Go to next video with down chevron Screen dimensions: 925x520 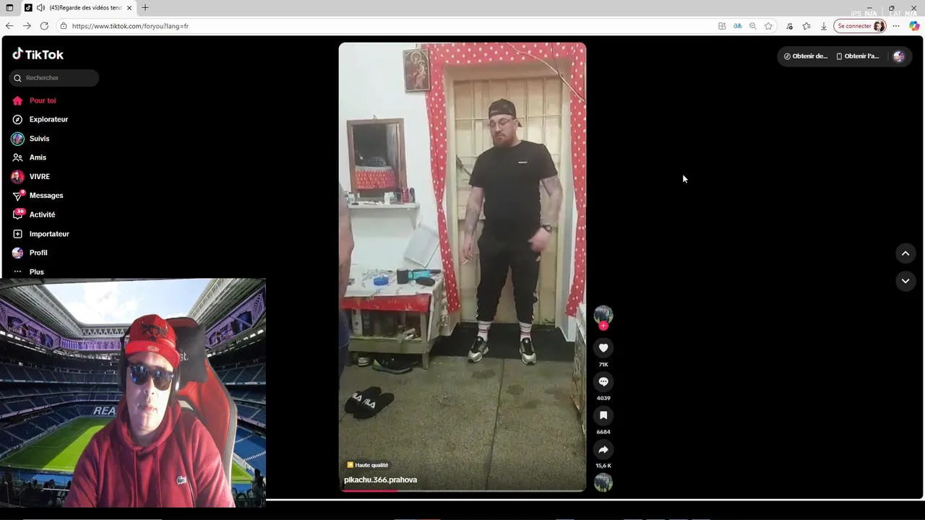(x=905, y=281)
